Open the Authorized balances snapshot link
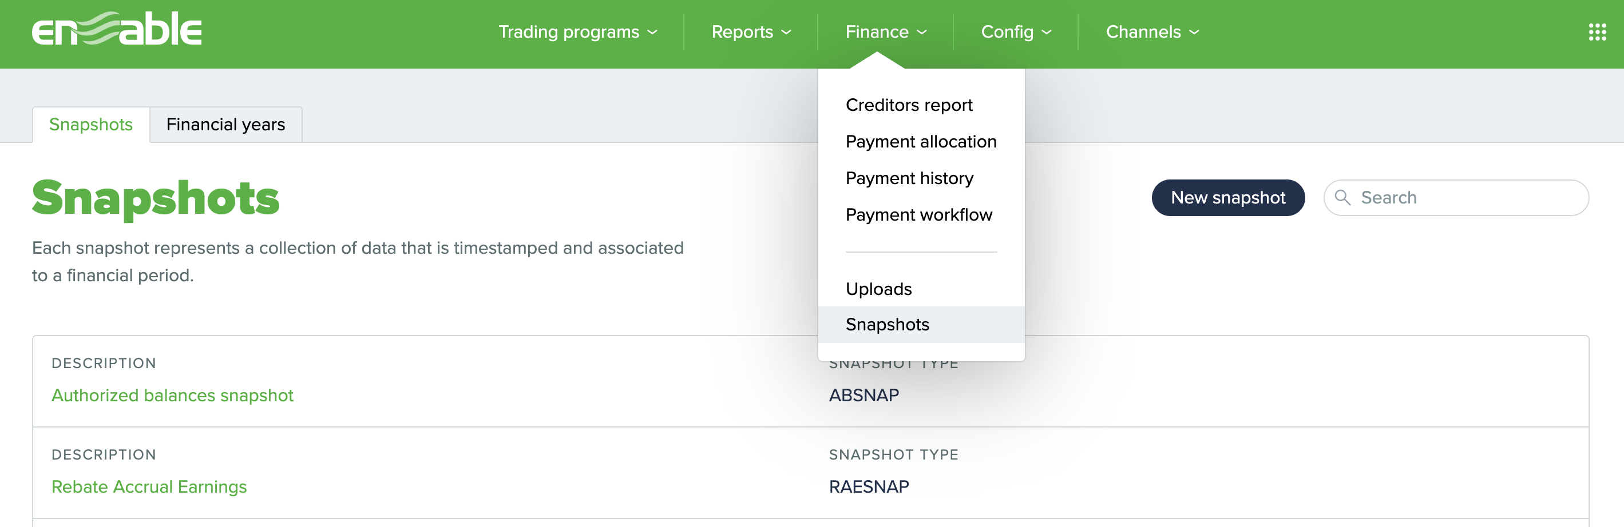The image size is (1624, 527). [172, 396]
